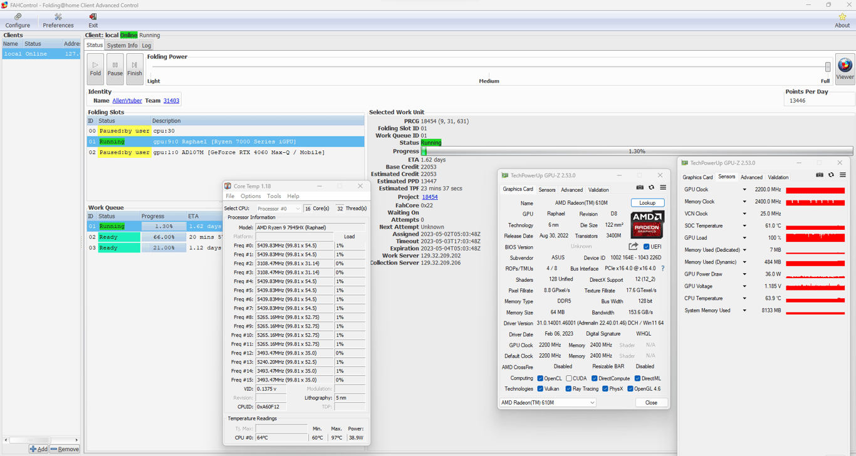
Task: Click the Remove client button
Action: pyautogui.click(x=65, y=449)
